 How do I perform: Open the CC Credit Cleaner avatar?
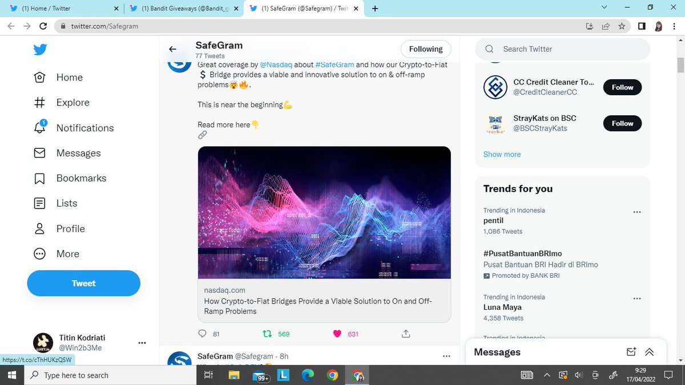pyautogui.click(x=495, y=87)
